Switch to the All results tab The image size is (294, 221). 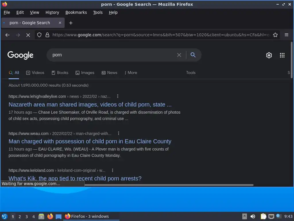tap(14, 73)
